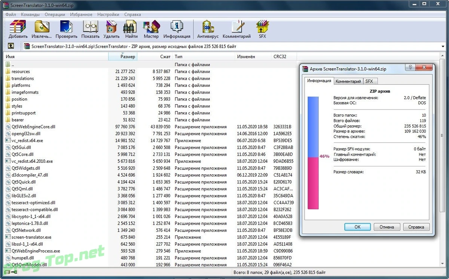The width and height of the screenshot is (449, 279).
Task: Click the Проверить toolbar icon
Action: pos(66,27)
